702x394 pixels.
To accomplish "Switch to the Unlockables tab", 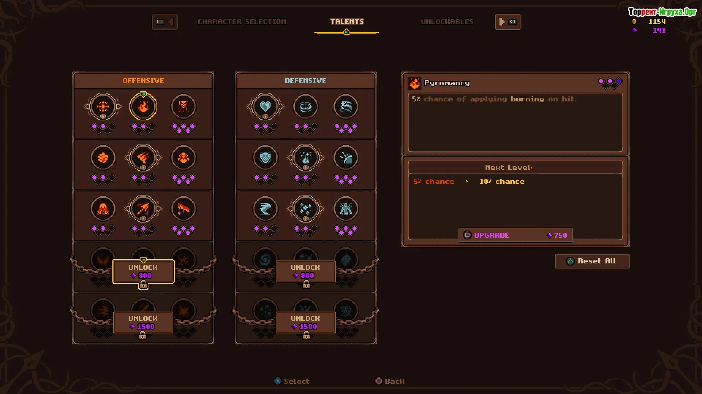I will [447, 22].
